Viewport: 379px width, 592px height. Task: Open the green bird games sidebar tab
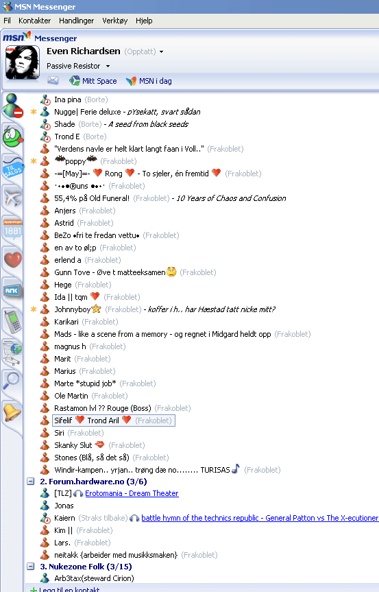coord(12,137)
